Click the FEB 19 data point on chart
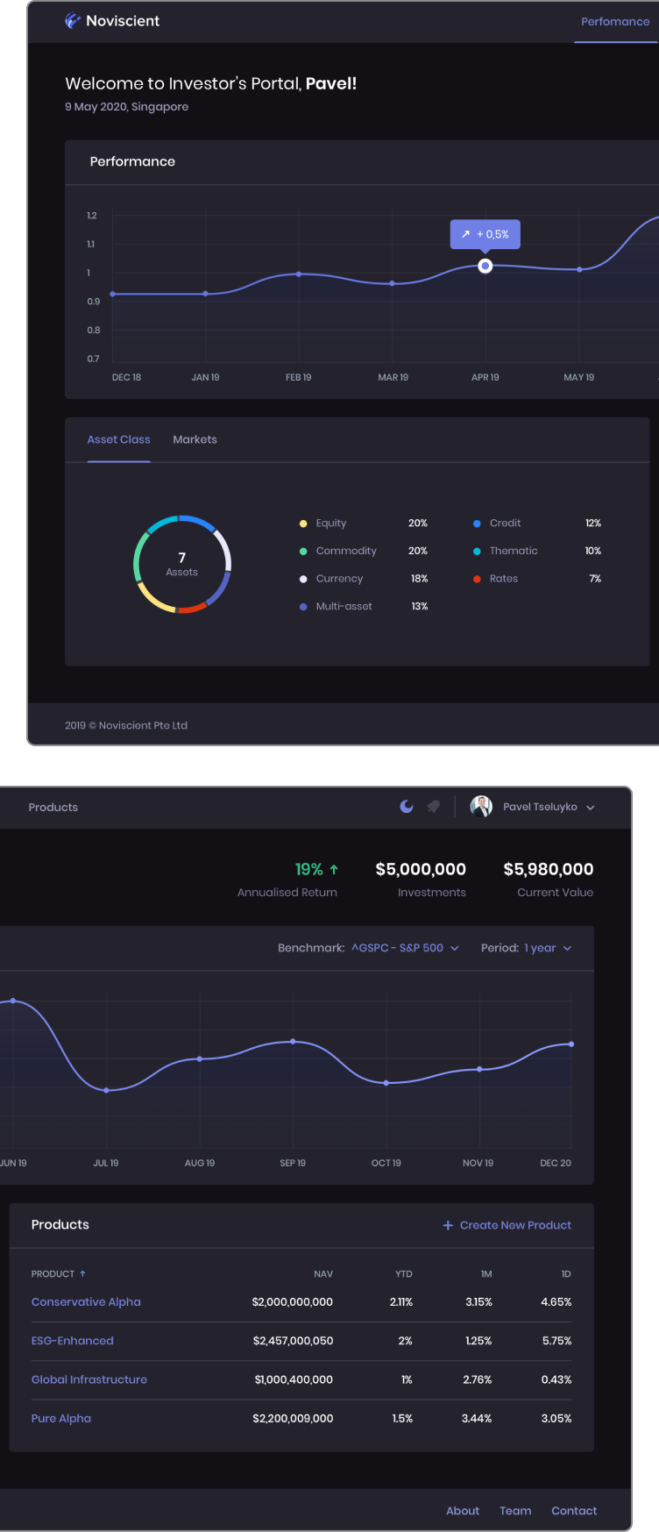 pos(299,274)
